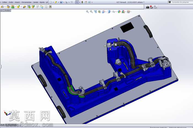193x128 pixels.
Task: Click the Zoom to Fit icon
Action: (x=87, y=12)
